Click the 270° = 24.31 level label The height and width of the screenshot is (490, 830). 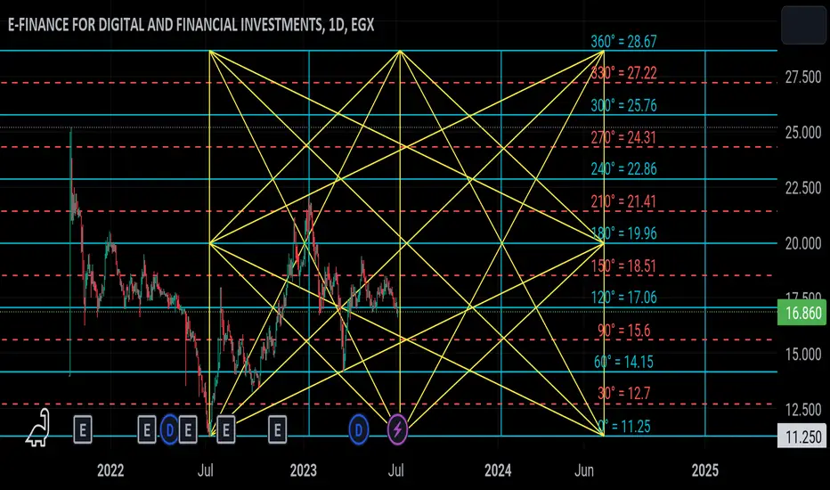coord(623,138)
